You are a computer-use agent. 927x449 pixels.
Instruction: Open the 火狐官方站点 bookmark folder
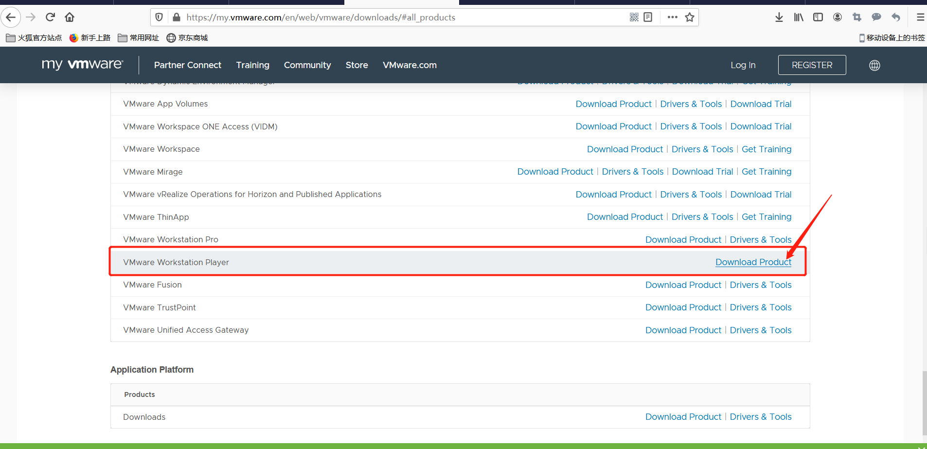tap(34, 38)
